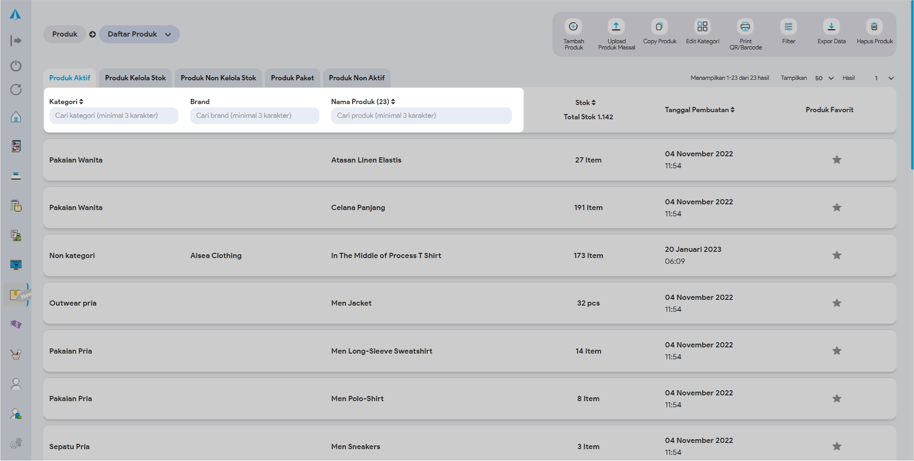
Task: Click the Copy Produk icon
Action: click(659, 27)
